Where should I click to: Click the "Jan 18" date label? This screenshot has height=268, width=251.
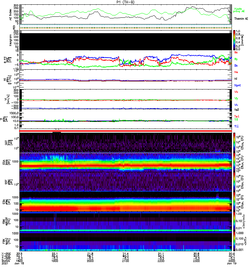point(19,263)
